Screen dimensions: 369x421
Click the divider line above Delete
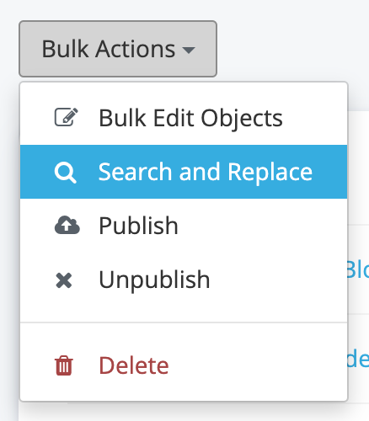(184, 322)
